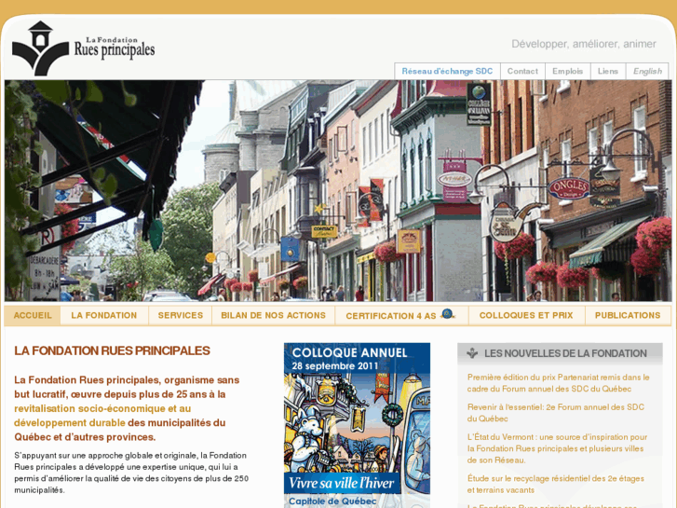Viewport: 677px width, 508px height.
Task: Switch language to English
Action: (647, 72)
